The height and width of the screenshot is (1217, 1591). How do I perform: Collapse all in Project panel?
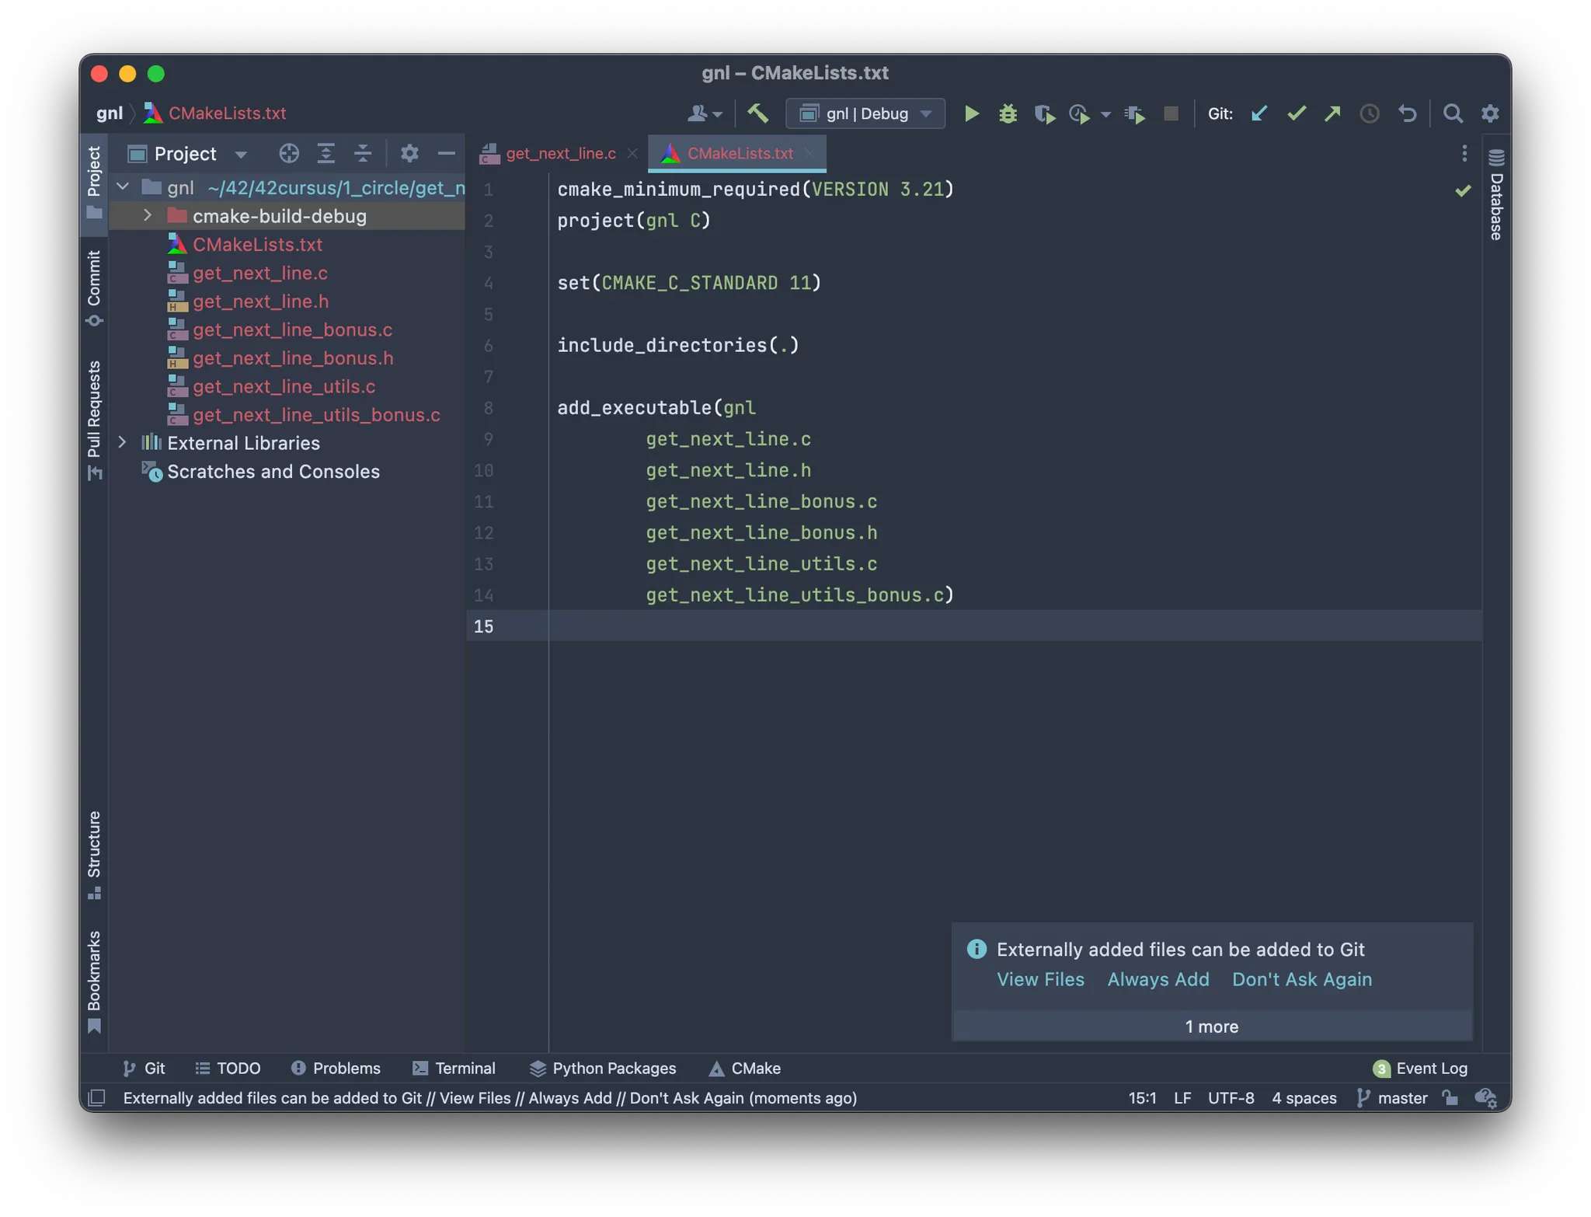click(363, 154)
